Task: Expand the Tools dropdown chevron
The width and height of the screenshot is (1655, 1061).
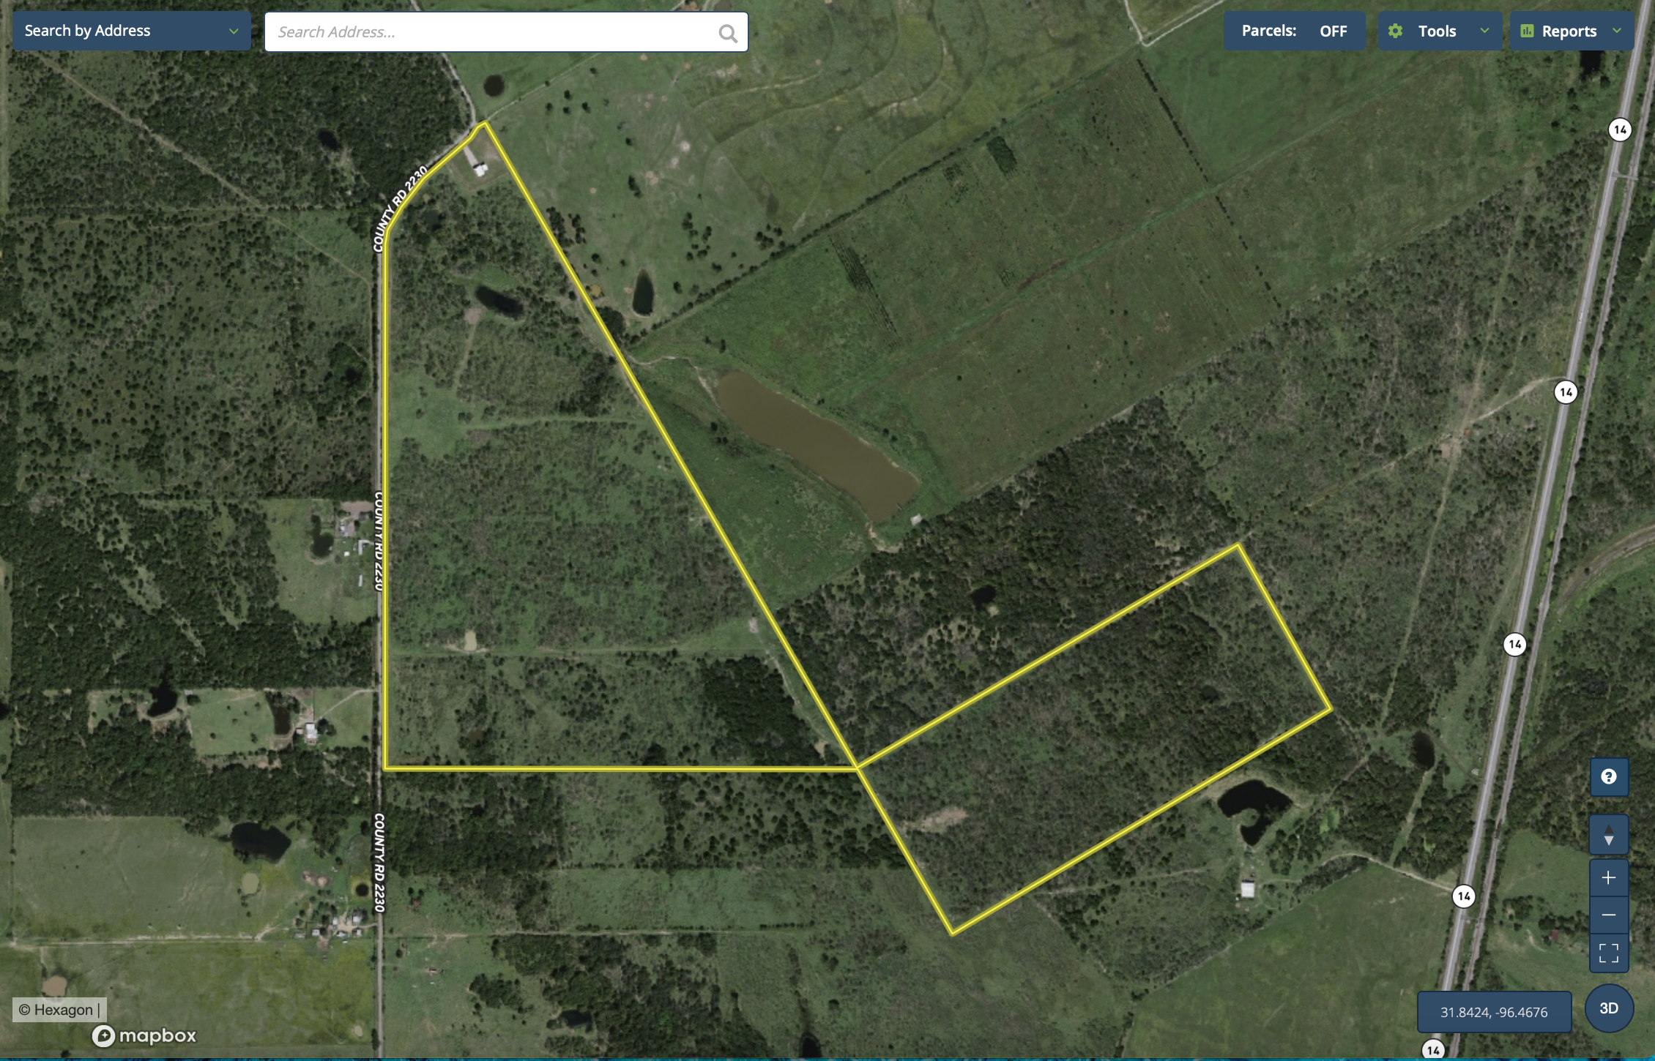Action: coord(1484,31)
